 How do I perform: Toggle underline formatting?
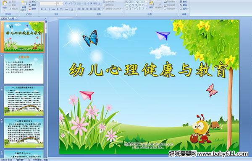click(49, 9)
